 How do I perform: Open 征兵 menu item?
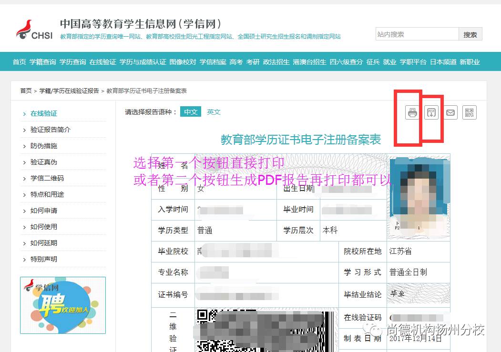[373, 62]
